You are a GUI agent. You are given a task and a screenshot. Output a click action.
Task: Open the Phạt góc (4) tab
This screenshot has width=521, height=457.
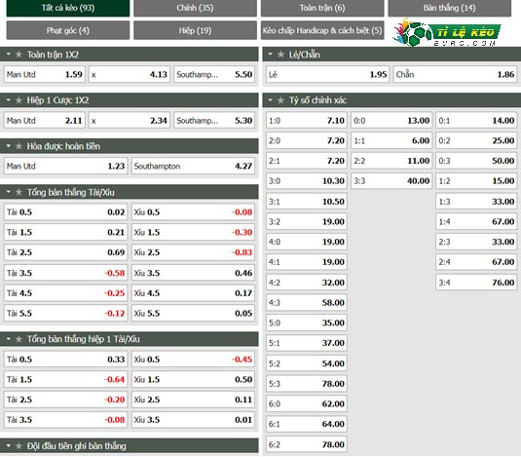pos(68,30)
